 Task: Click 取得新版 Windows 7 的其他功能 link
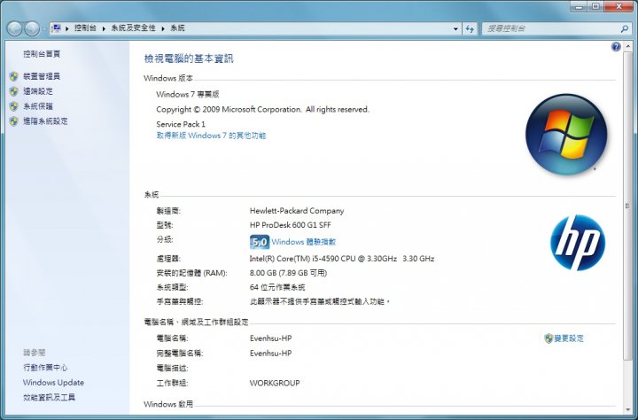211,136
